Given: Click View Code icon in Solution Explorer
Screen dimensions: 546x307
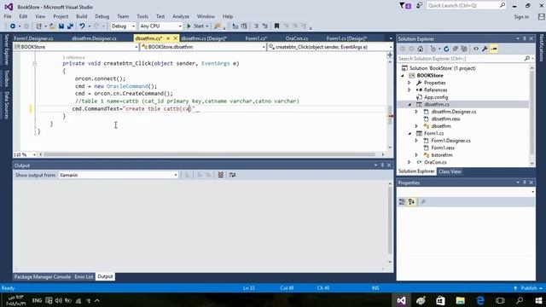Looking at the screenshot, I should pyautogui.click(x=476, y=49).
